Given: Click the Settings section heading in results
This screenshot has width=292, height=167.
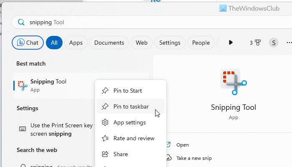Looking at the screenshot, I should (x=28, y=108).
